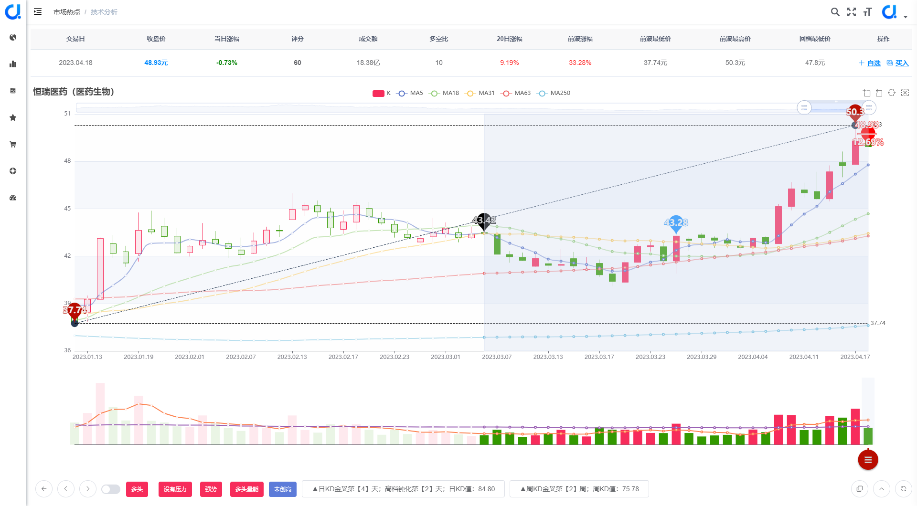Click the copy icon at bottom right
This screenshot has height=506, width=917.
(860, 489)
